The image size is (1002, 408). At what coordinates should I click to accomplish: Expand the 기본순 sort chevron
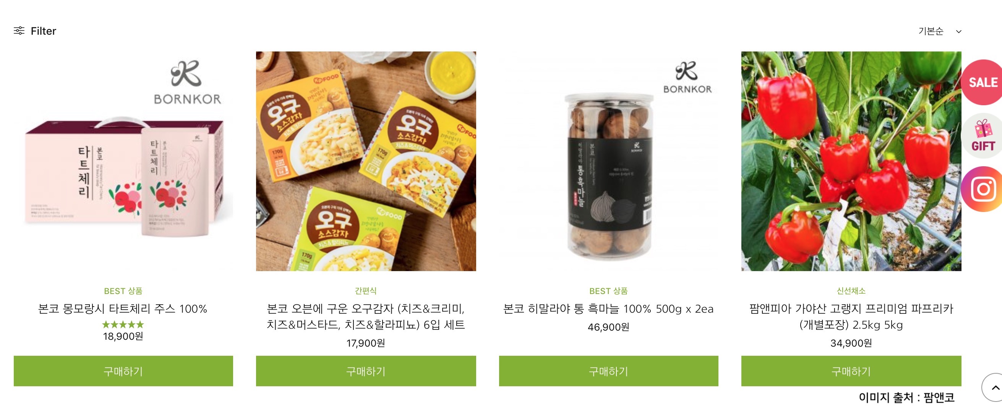pyautogui.click(x=959, y=31)
